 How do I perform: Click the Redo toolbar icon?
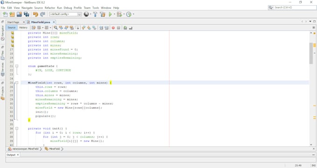pos(43,14)
